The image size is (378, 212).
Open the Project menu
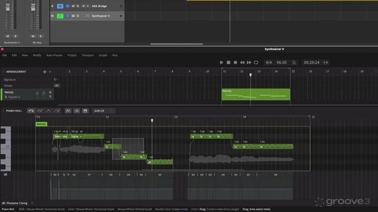tap(72, 55)
